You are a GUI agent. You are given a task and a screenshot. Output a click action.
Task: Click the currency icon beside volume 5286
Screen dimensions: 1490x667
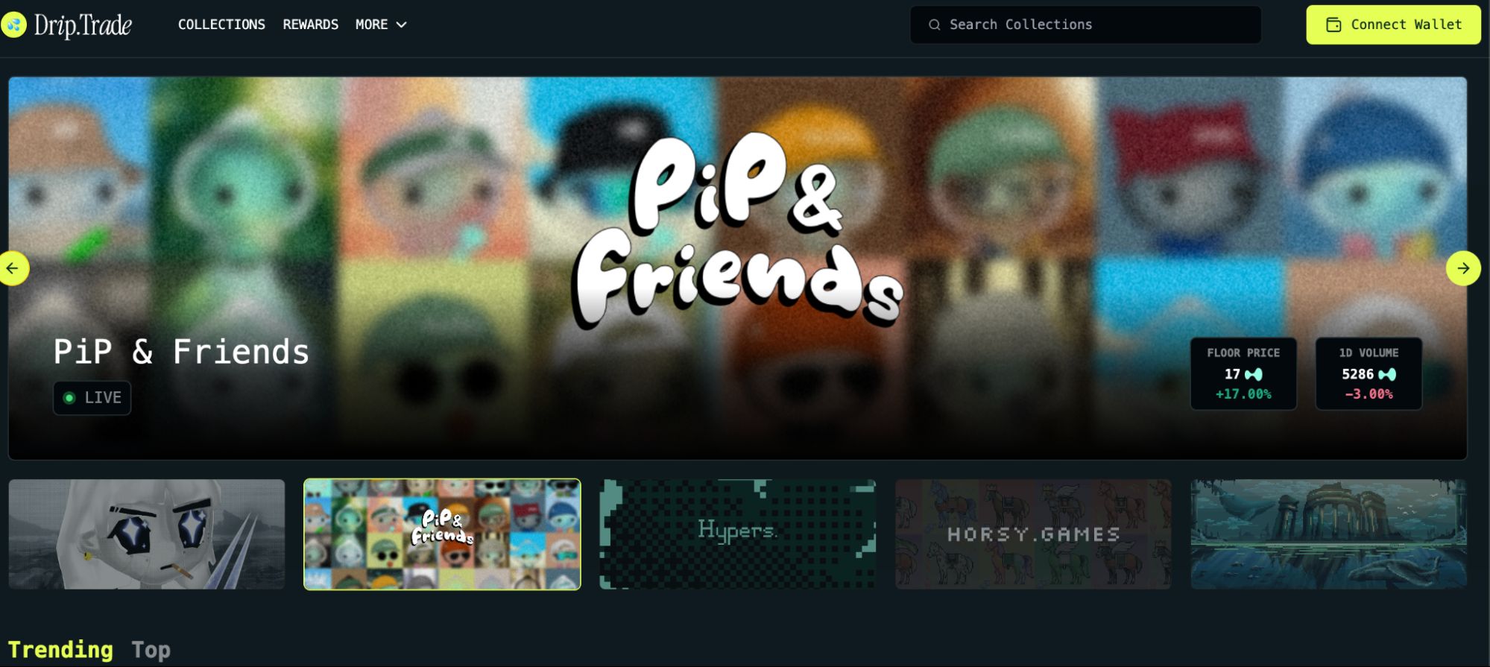pyautogui.click(x=1387, y=374)
